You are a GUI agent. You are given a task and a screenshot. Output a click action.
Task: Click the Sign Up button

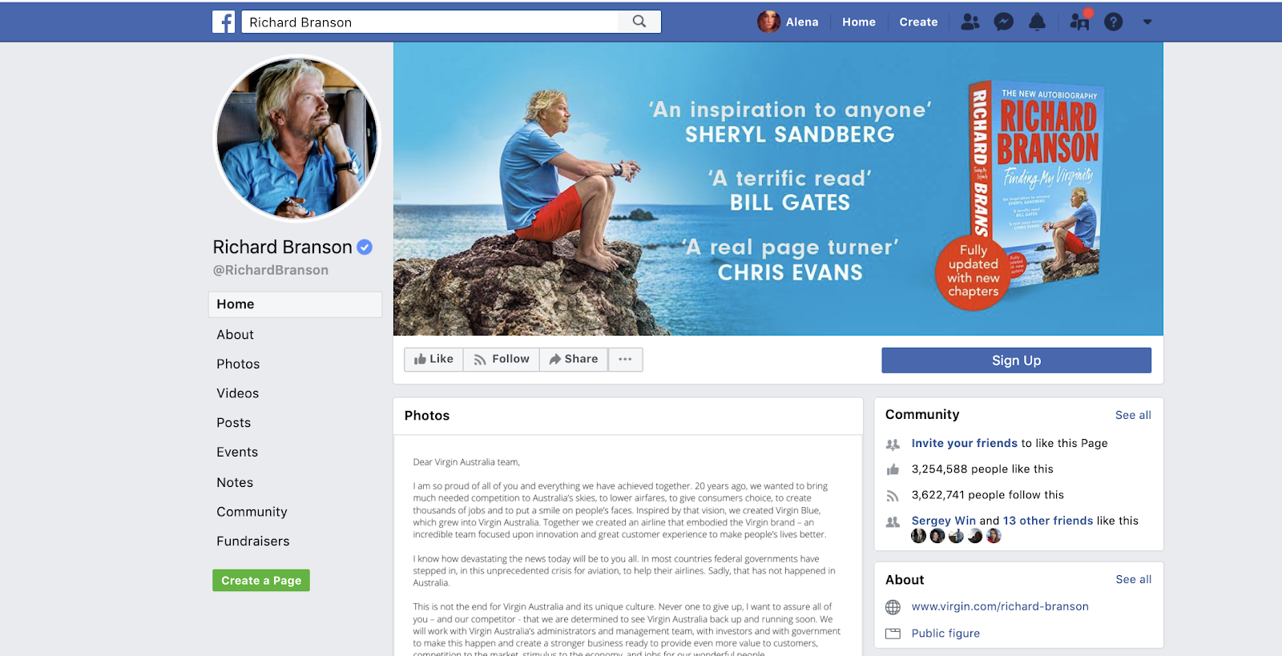pos(1016,360)
